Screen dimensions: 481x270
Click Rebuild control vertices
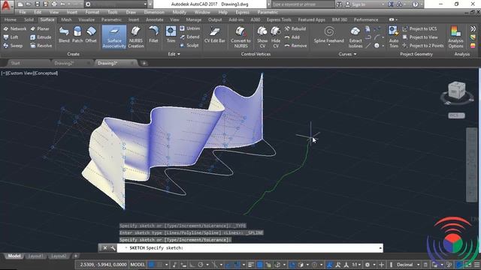(x=295, y=28)
